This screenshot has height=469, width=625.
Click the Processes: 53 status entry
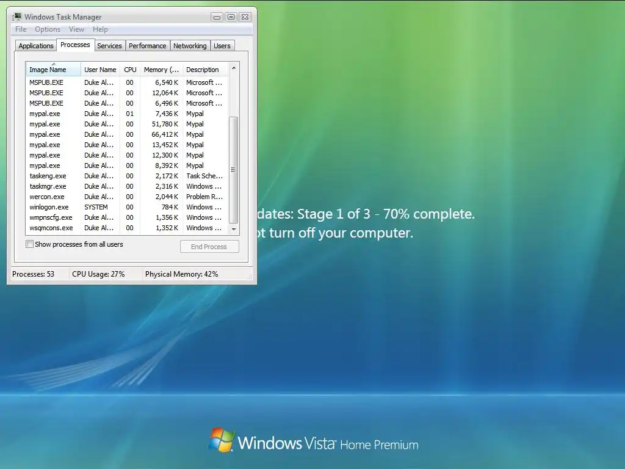(34, 274)
